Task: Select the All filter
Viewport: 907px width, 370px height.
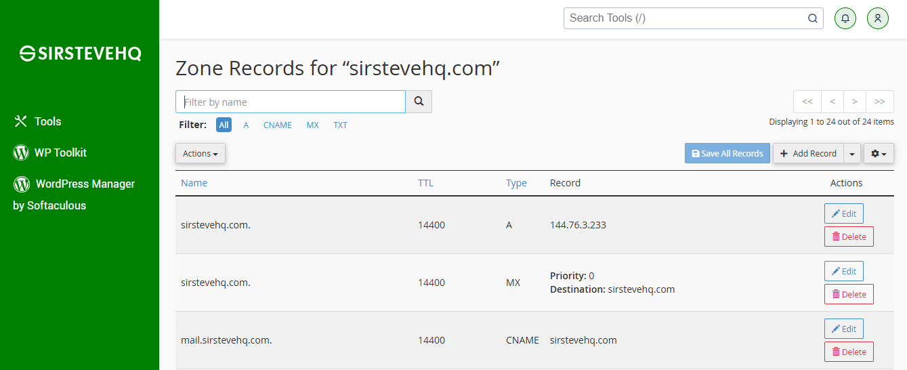Action: 224,125
